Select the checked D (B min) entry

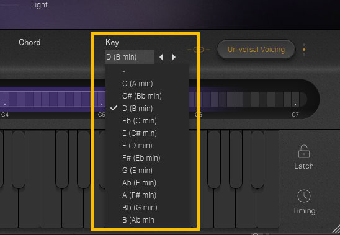point(147,108)
